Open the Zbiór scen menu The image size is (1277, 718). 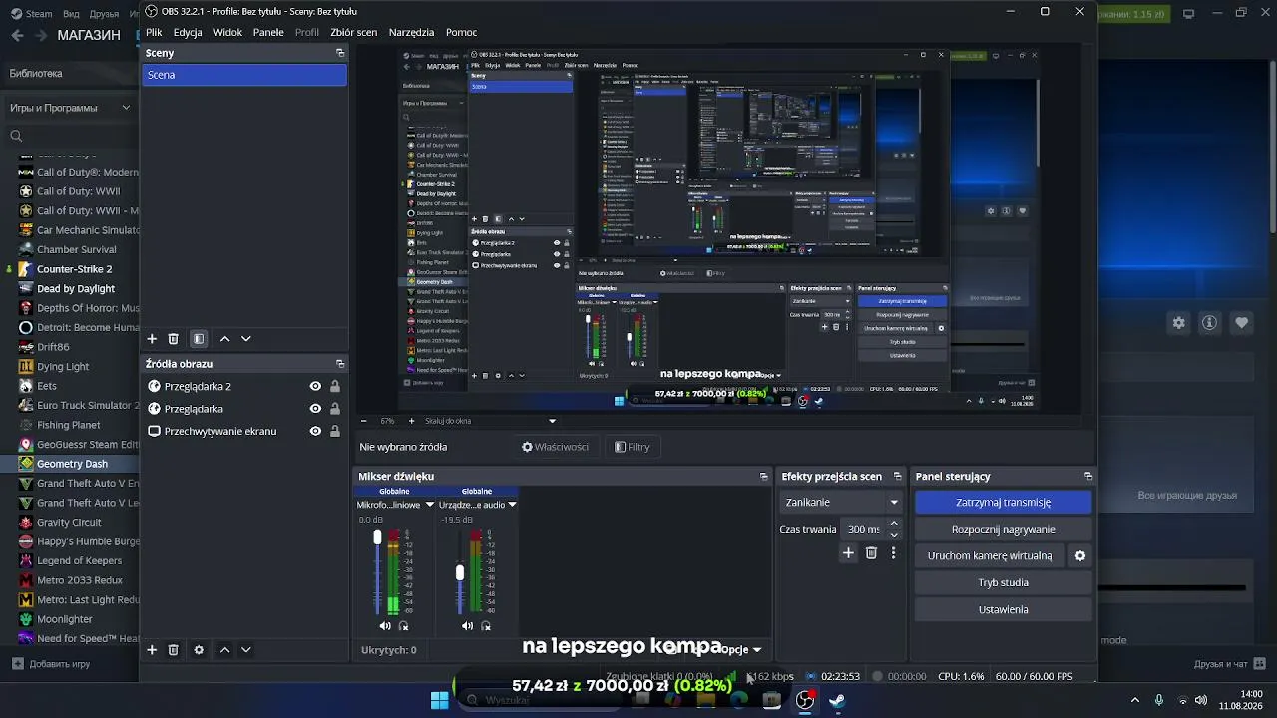[354, 32]
